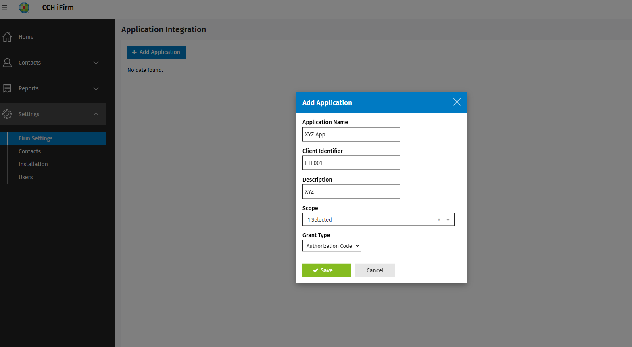
Task: Open the Scope dropdown arrow
Action: pyautogui.click(x=448, y=220)
